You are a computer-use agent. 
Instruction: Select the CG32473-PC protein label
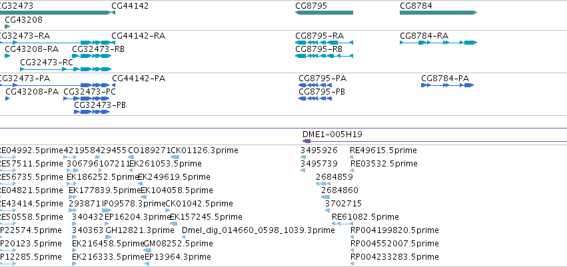[x=90, y=92]
